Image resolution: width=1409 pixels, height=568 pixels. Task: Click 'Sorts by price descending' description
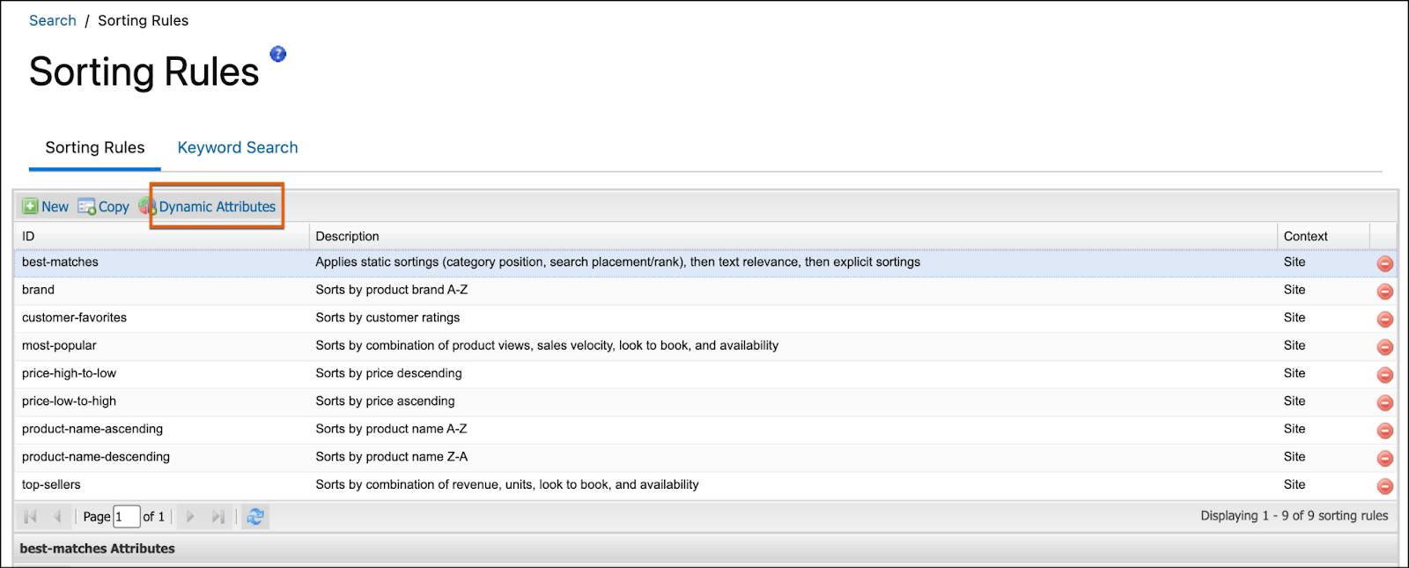click(x=388, y=373)
